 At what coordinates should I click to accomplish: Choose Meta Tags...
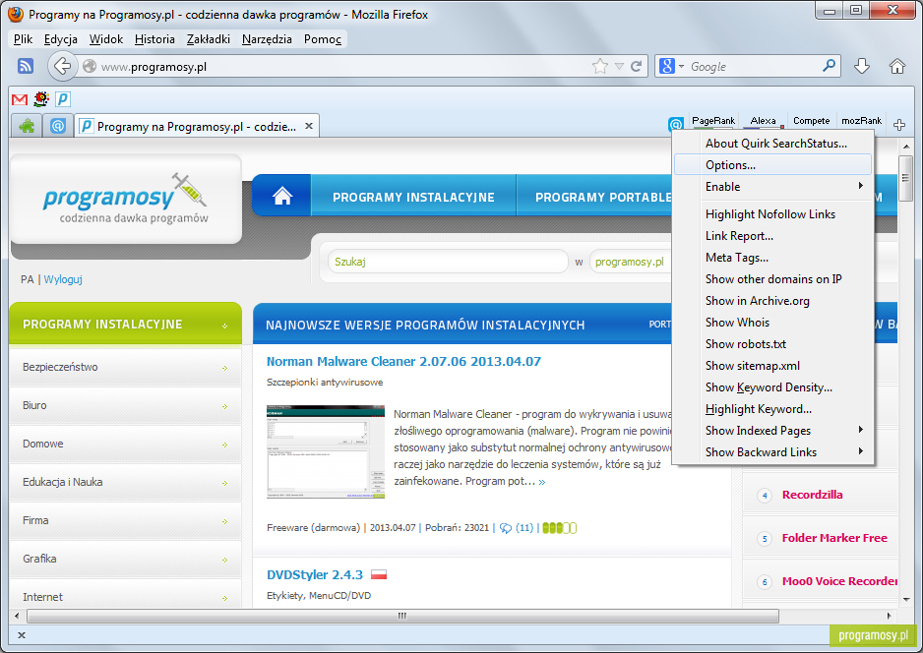772,258
